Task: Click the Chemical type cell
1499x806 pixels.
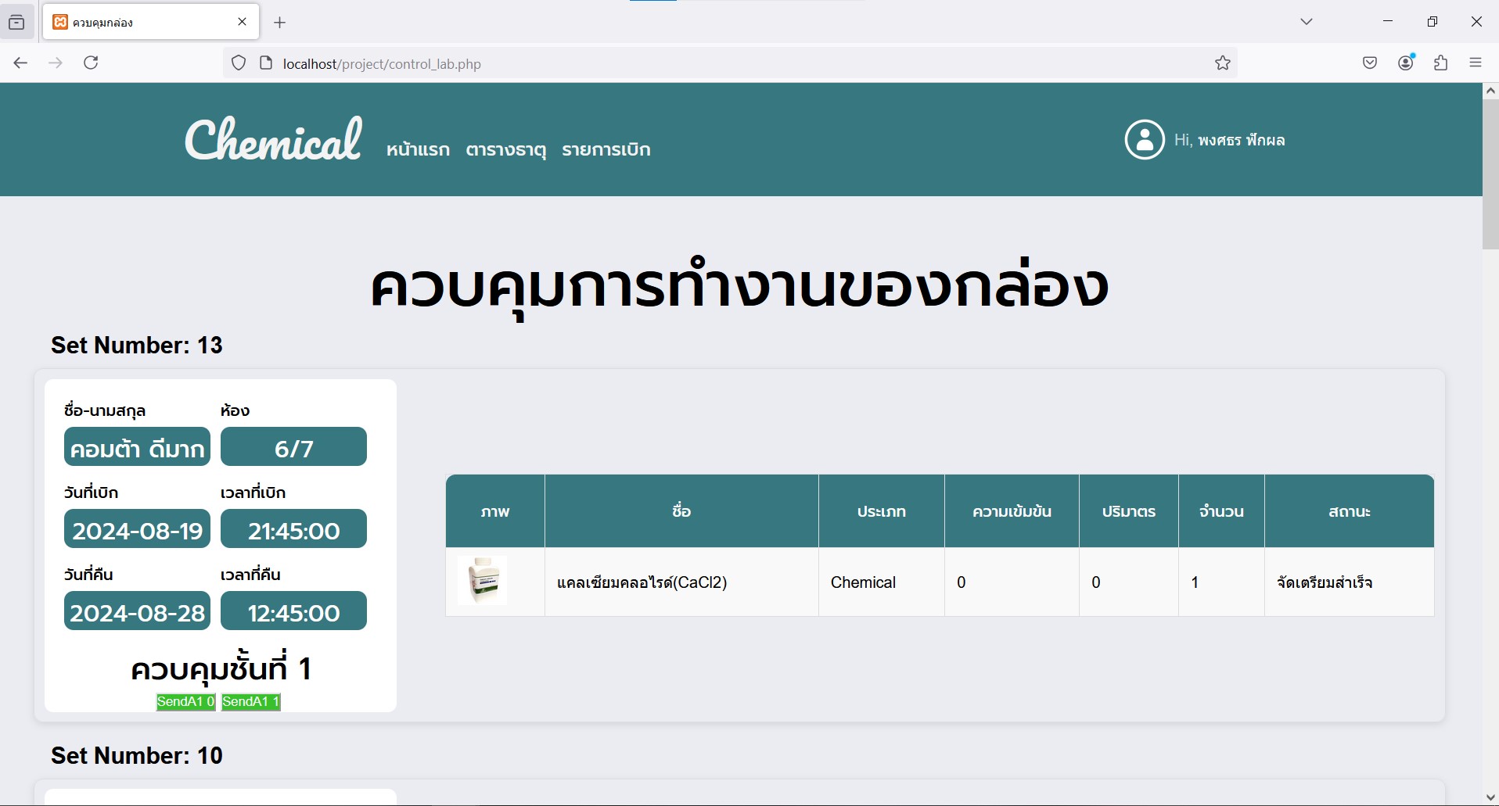Action: point(882,582)
